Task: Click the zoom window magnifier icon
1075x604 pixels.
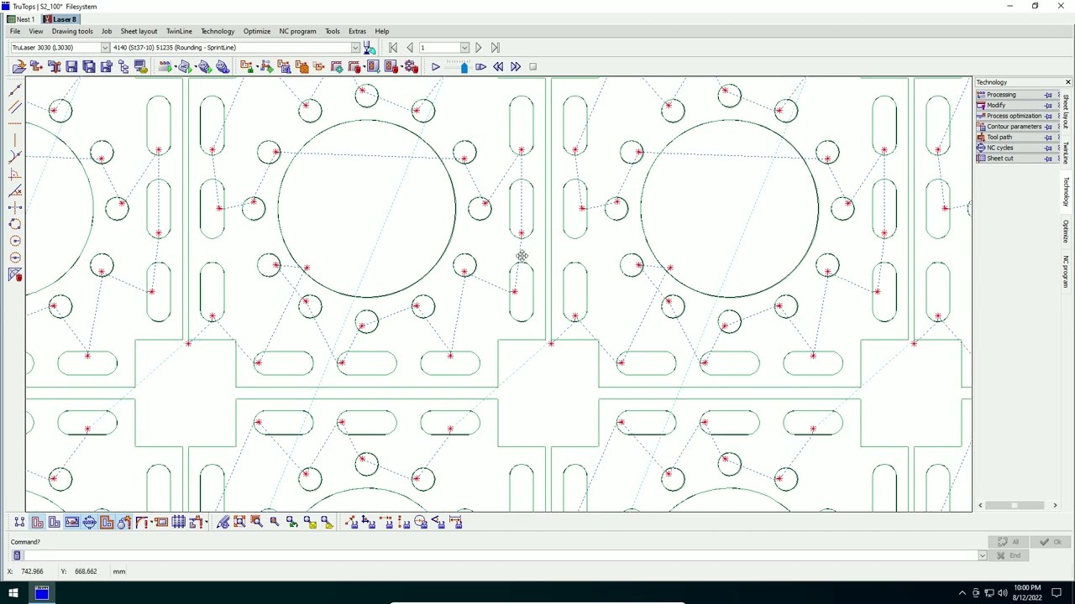Action: [257, 523]
